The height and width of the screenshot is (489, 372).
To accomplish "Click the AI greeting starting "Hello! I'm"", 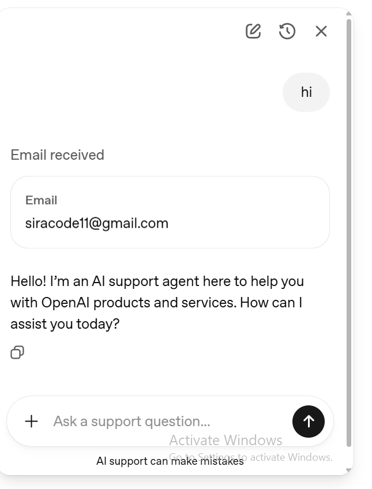I will pyautogui.click(x=157, y=281).
